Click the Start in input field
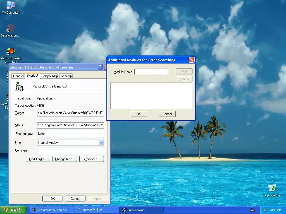The width and height of the screenshot is (286, 214). [71, 125]
